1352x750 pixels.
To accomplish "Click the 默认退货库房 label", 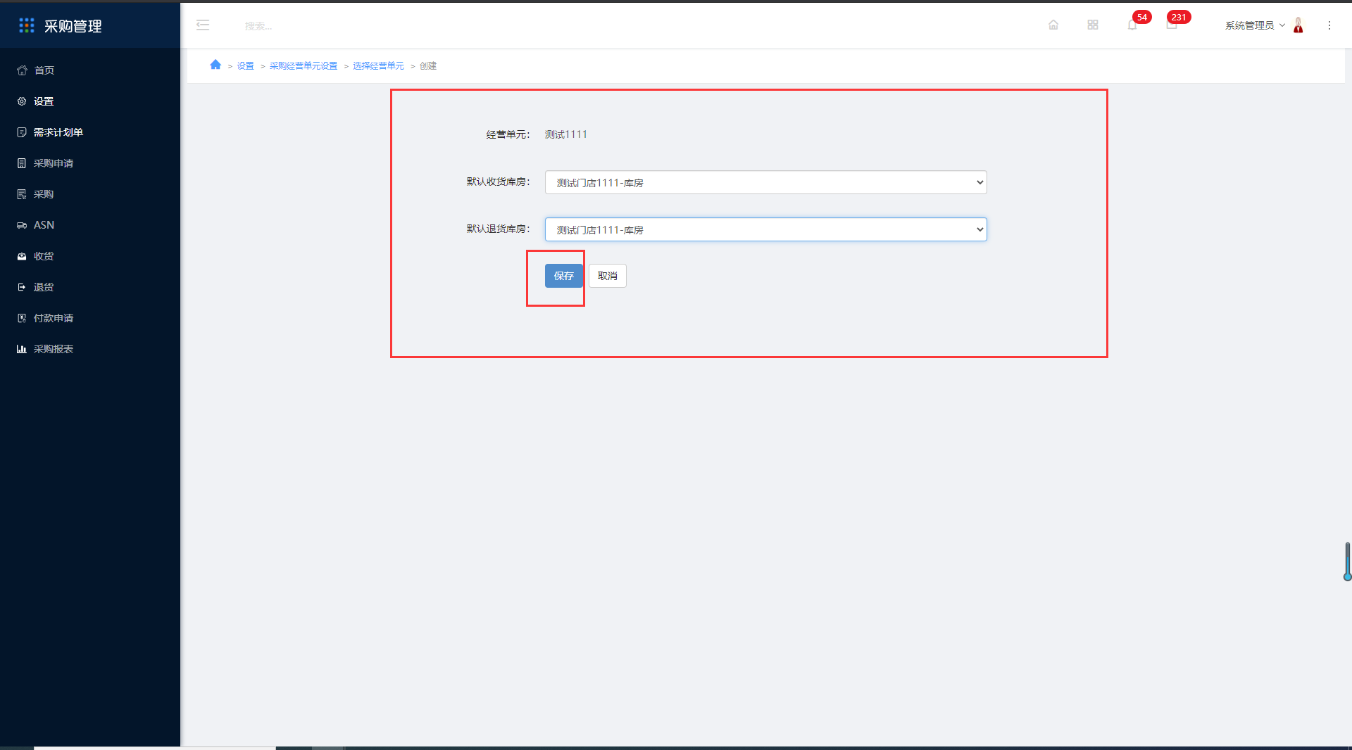I will [x=498, y=229].
